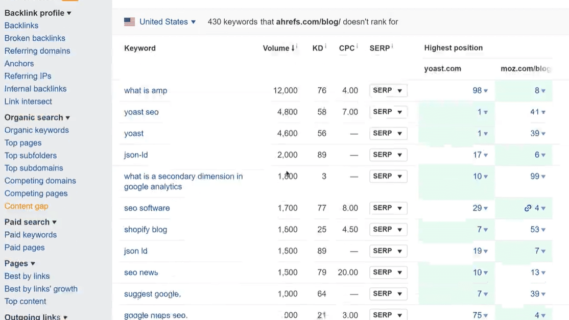569x320 pixels.
Task: Click the info icon beside the Volume header
Action: (296, 45)
